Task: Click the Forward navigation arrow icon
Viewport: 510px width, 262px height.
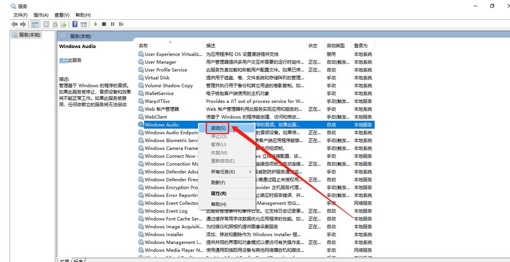Action: click(x=23, y=24)
